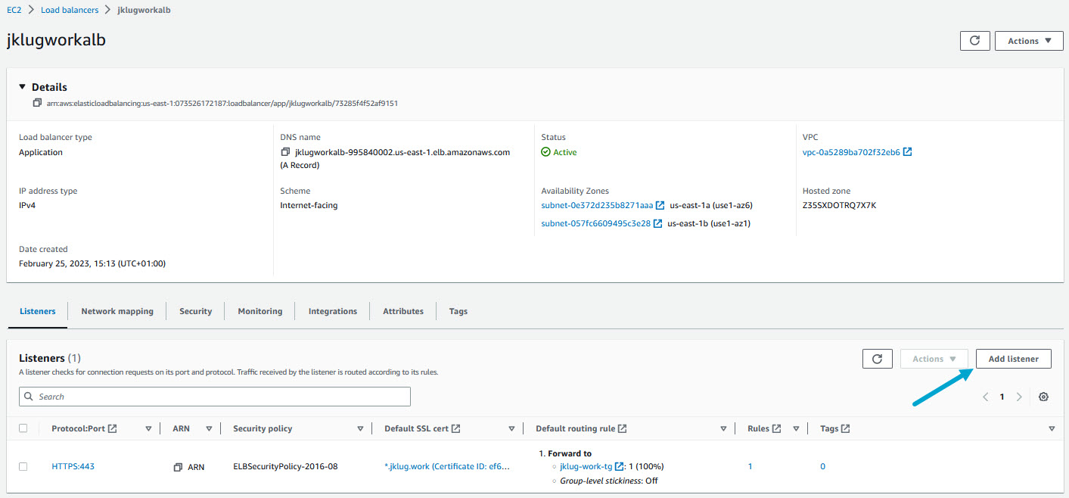The height and width of the screenshot is (498, 1069).
Task: Copy the DNS name icon
Action: pyautogui.click(x=285, y=152)
